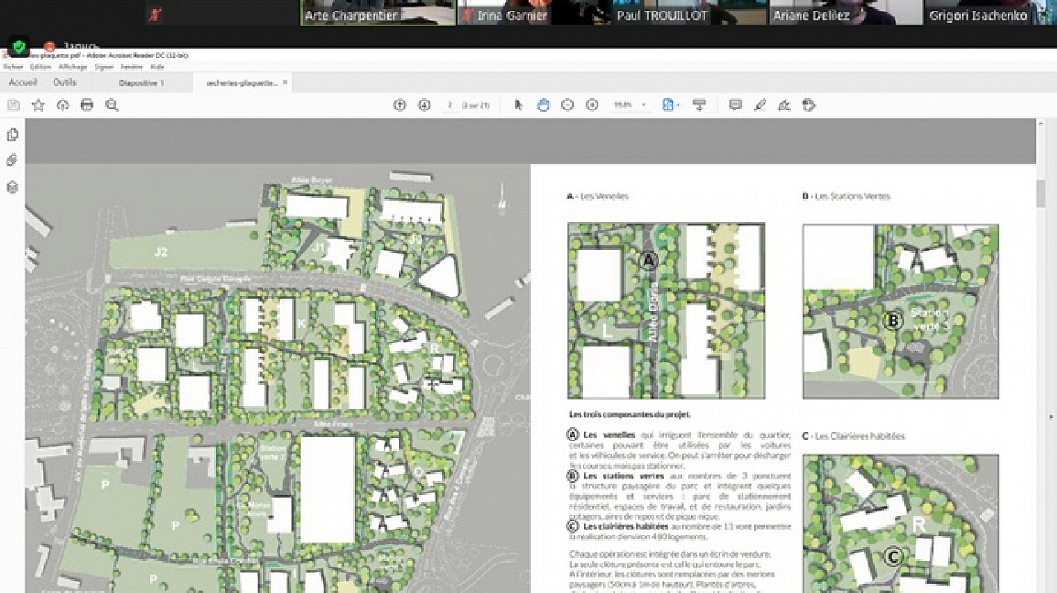This screenshot has width=1057, height=593.
Task: Click the Station verte 3 detail image
Action: coord(901,311)
